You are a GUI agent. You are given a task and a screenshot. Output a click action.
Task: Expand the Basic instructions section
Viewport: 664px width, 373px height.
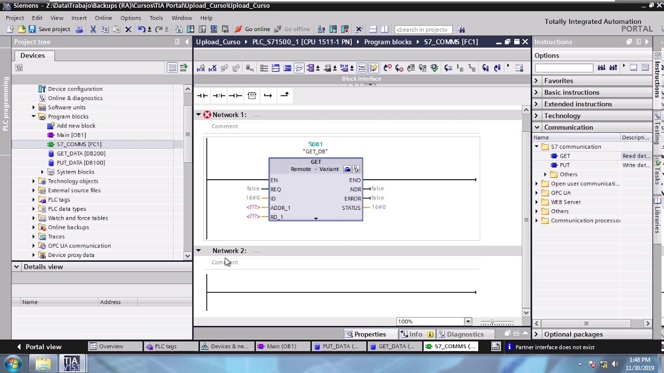[536, 92]
